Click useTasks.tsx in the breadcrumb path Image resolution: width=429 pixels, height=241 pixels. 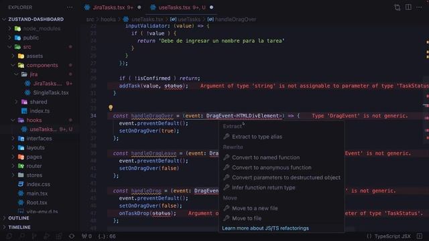(x=147, y=19)
